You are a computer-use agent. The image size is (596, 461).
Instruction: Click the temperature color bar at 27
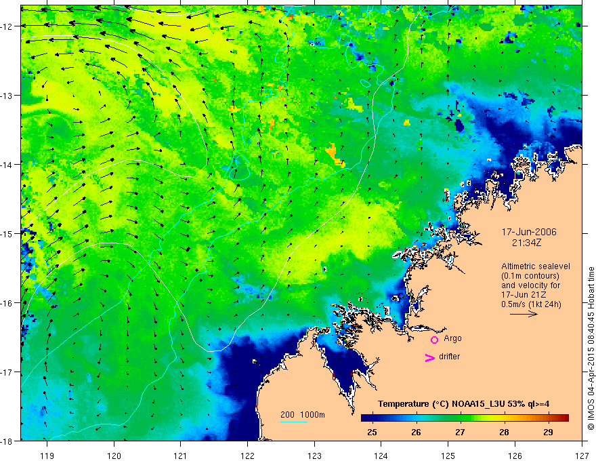[461, 418]
